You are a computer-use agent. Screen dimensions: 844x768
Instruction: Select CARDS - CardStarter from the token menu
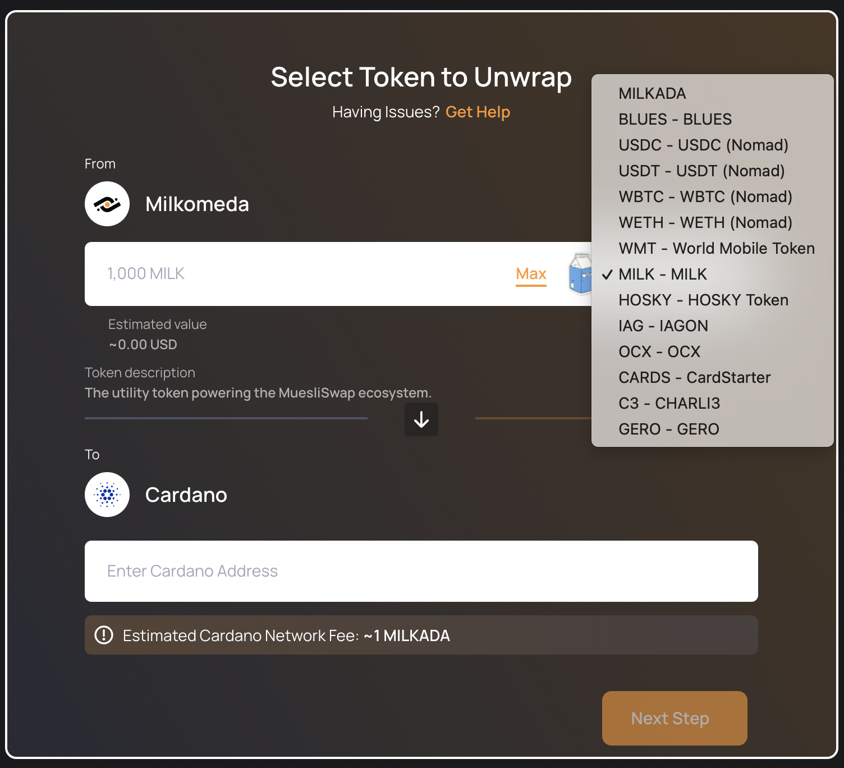(694, 377)
